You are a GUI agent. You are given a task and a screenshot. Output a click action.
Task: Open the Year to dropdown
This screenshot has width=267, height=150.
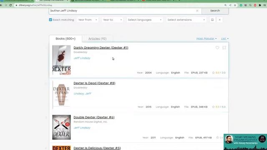(112, 20)
